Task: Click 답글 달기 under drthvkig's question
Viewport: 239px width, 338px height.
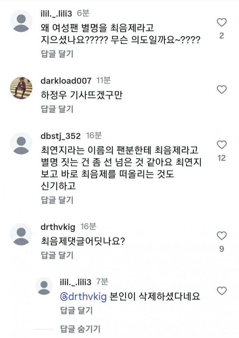Action: (57, 255)
